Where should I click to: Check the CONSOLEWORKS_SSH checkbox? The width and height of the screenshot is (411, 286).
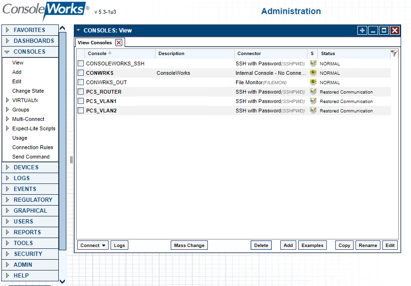tap(81, 64)
